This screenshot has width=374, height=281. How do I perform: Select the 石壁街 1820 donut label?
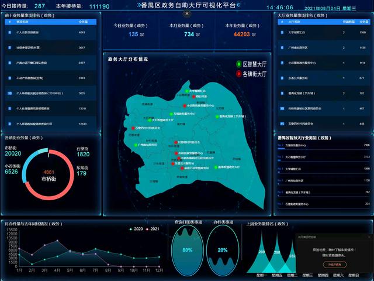(x=83, y=152)
